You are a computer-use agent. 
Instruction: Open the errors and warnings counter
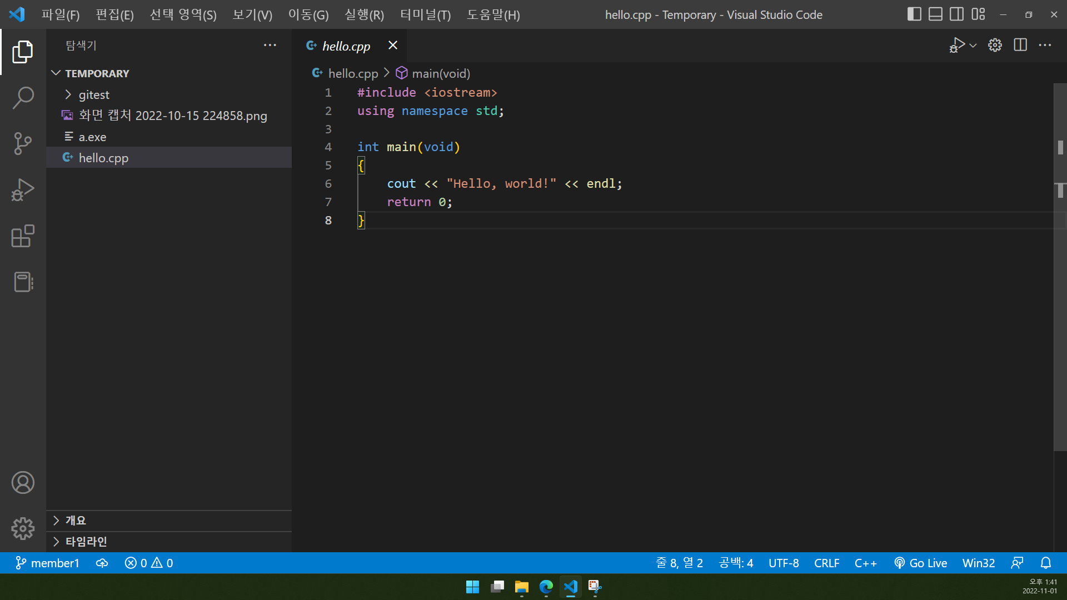(149, 563)
